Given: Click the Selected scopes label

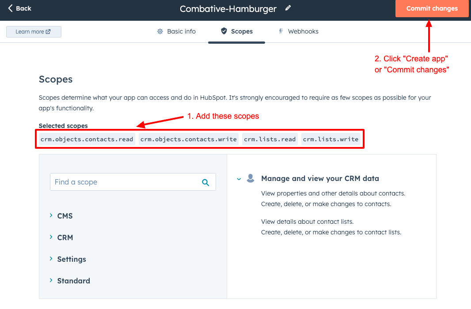Looking at the screenshot, I should (x=63, y=126).
